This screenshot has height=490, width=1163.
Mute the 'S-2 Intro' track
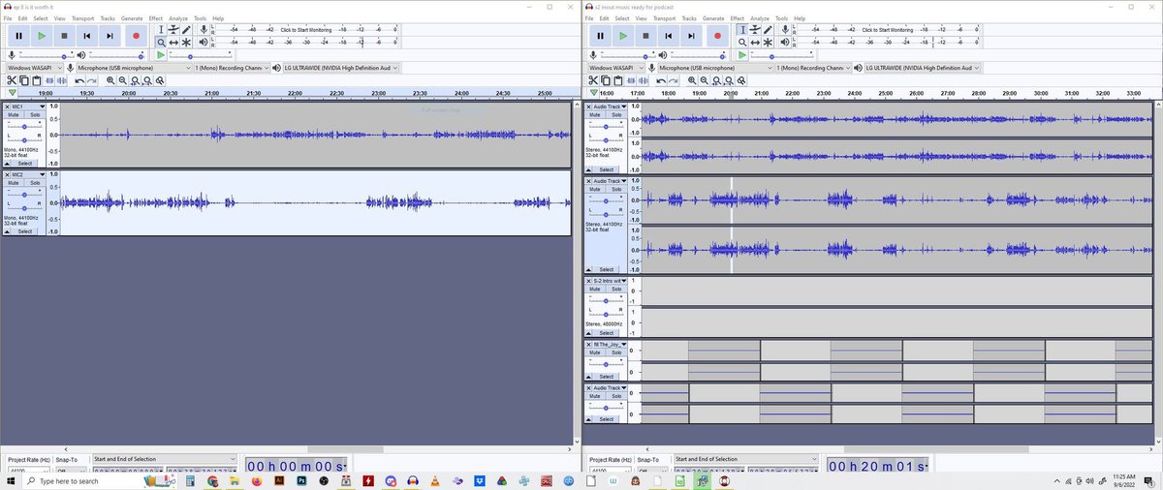coord(597,289)
